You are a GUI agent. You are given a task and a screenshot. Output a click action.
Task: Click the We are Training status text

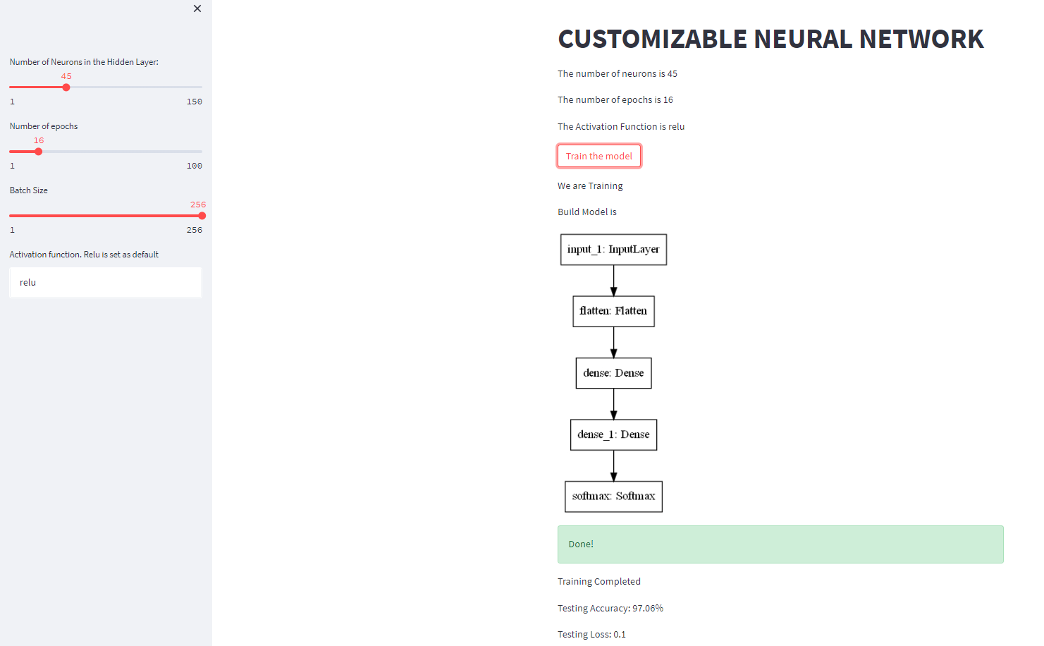589,185
